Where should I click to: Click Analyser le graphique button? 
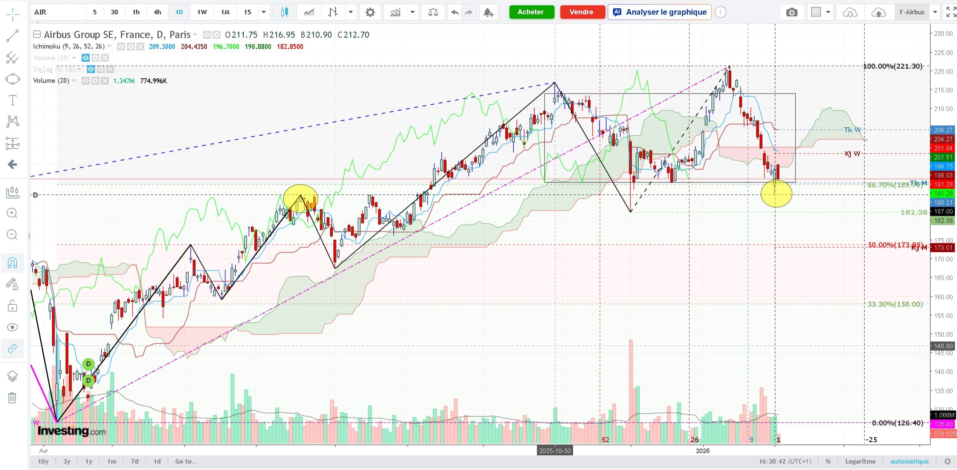point(659,12)
